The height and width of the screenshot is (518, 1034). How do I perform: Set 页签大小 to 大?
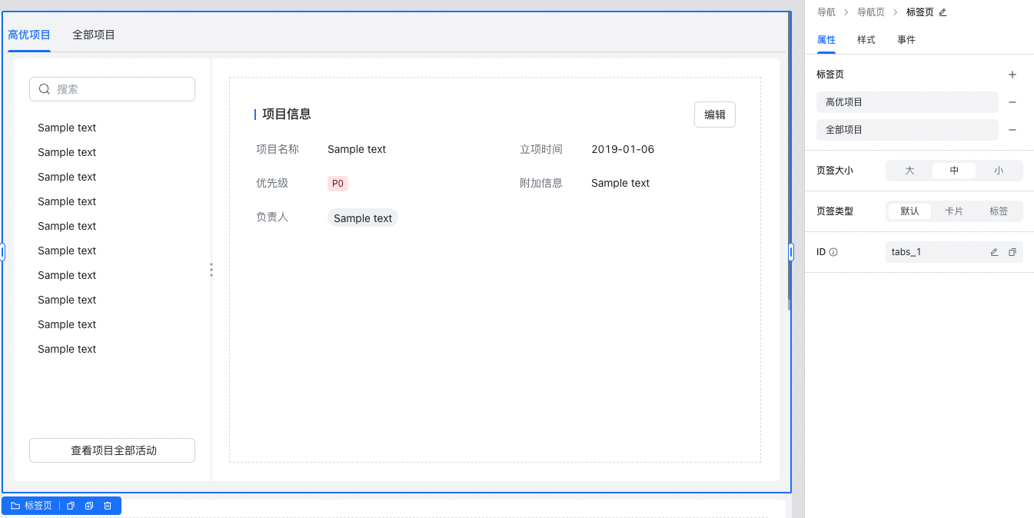(x=909, y=171)
